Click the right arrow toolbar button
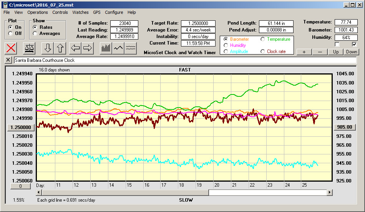The height and width of the screenshot is (212, 365). pos(88,48)
